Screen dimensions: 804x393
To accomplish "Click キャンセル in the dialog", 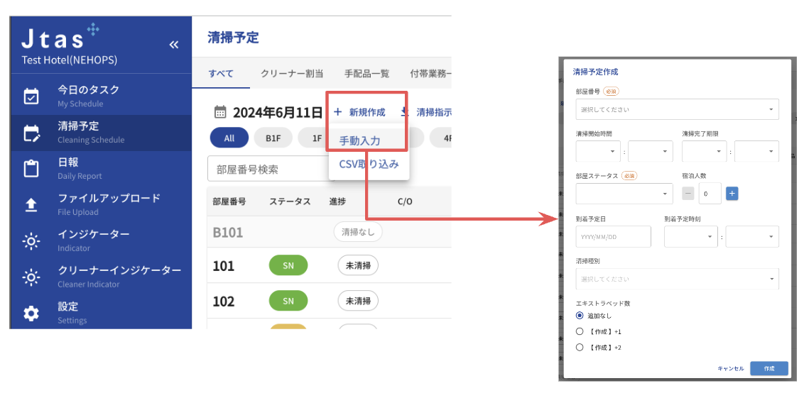I will coord(731,368).
